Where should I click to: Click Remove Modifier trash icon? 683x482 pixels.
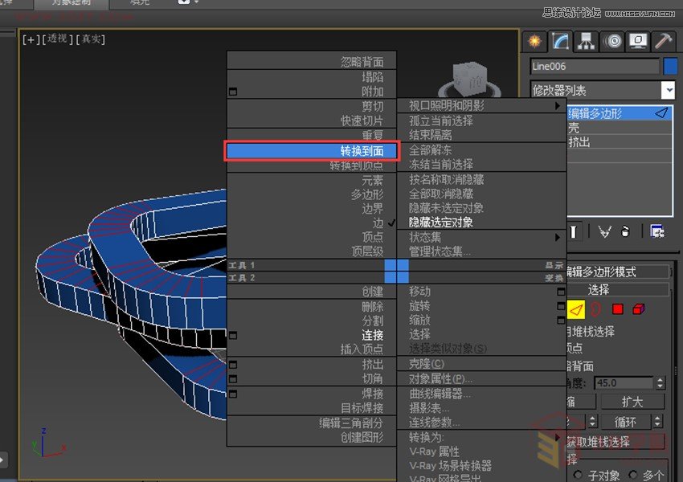click(625, 231)
